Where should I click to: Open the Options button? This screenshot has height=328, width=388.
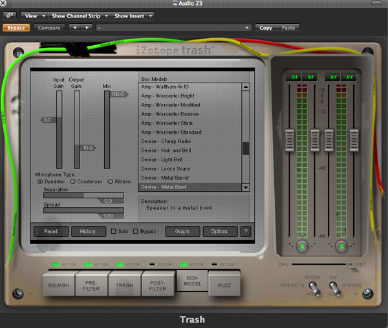coord(220,231)
